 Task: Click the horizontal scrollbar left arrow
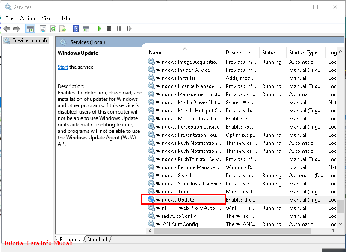click(150, 231)
